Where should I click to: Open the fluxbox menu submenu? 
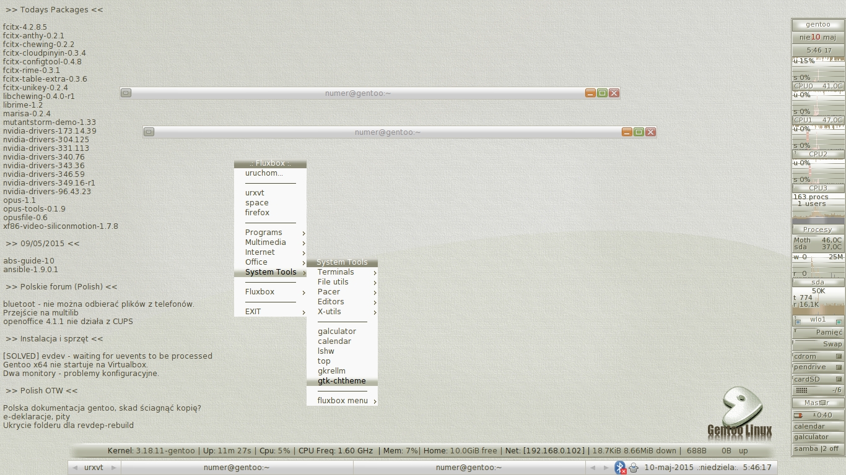342,401
